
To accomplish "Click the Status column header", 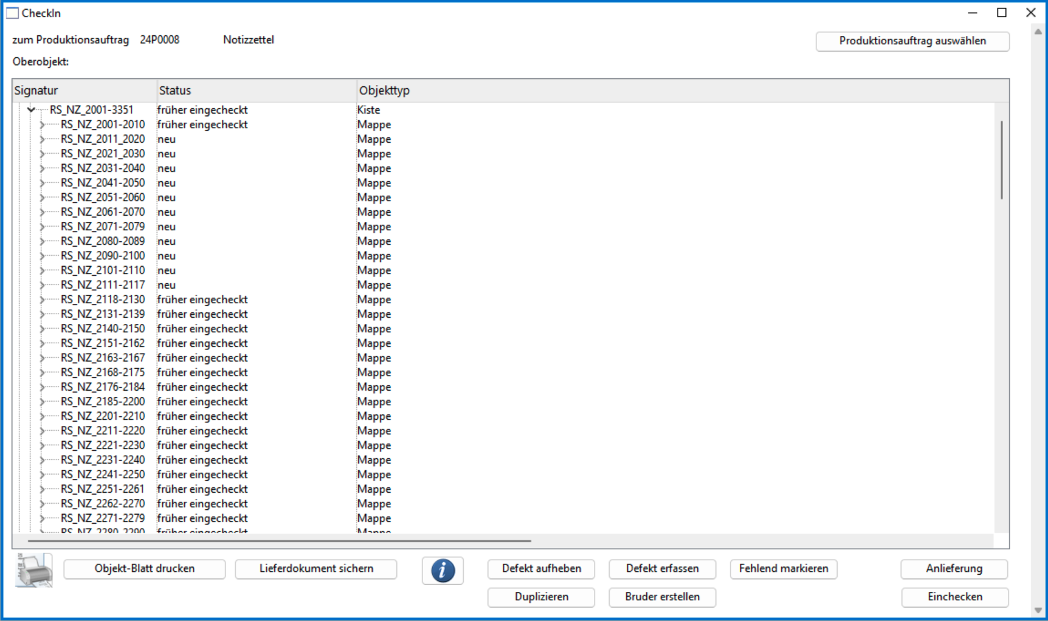I will pos(255,91).
